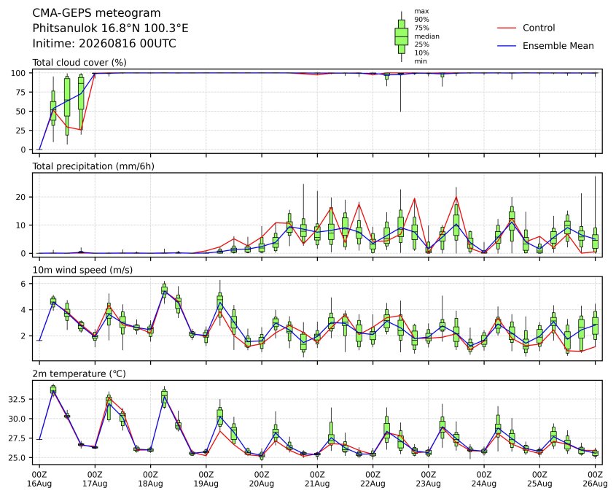This screenshot has height=496, width=616.
Task: Click the 'Ensemble Mean' legend text
Action: click(x=558, y=46)
